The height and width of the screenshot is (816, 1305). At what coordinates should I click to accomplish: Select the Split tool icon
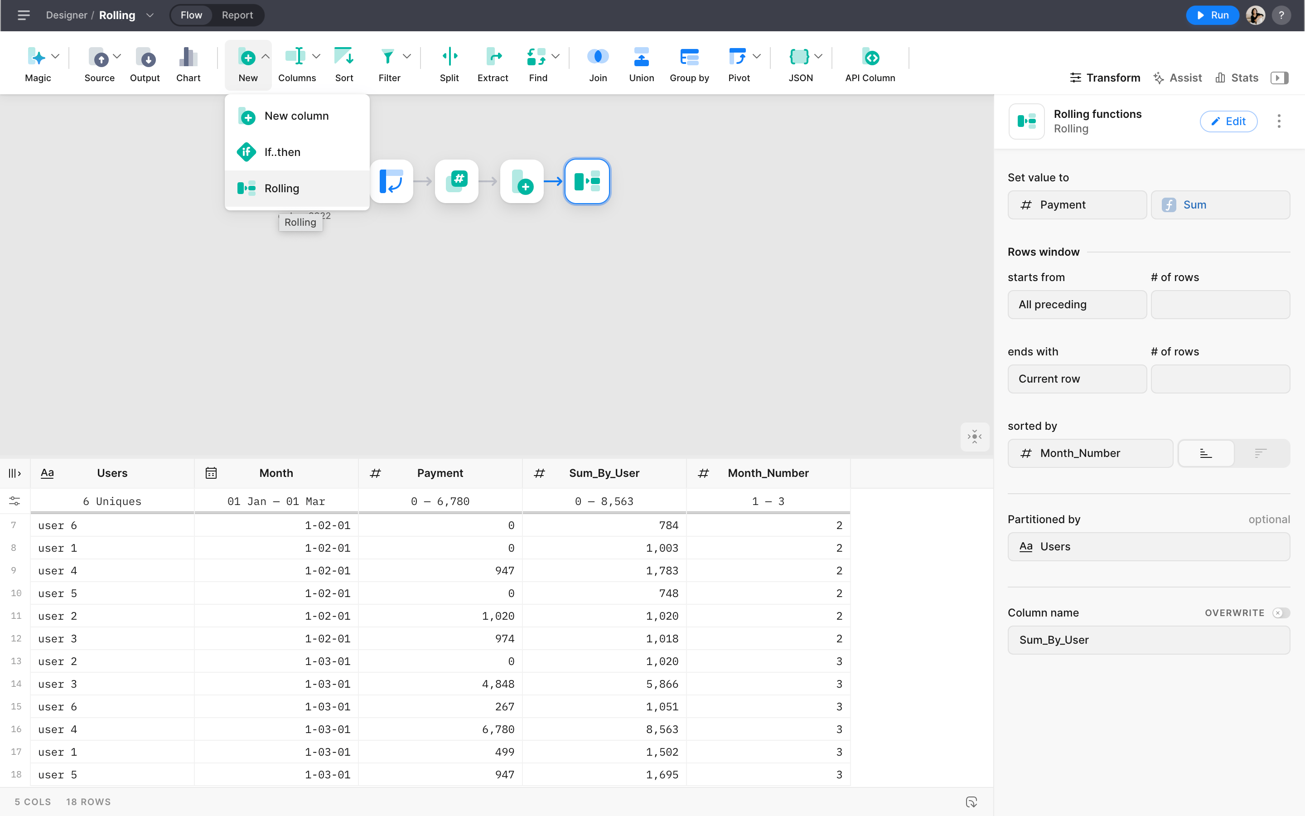(x=449, y=57)
